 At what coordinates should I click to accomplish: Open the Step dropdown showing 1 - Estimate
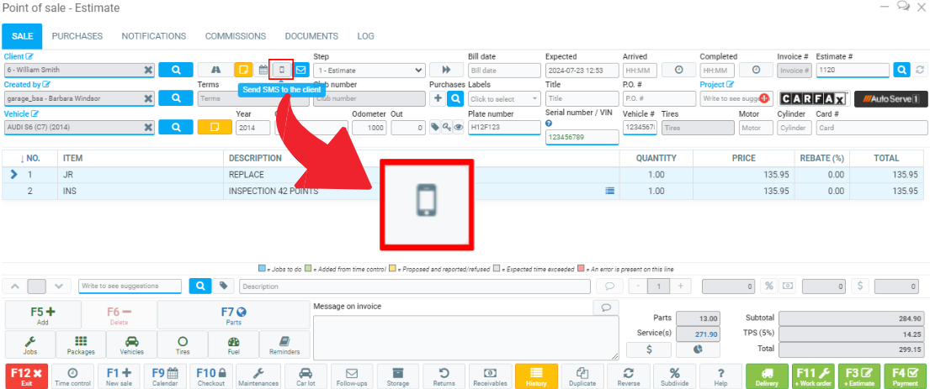(369, 70)
